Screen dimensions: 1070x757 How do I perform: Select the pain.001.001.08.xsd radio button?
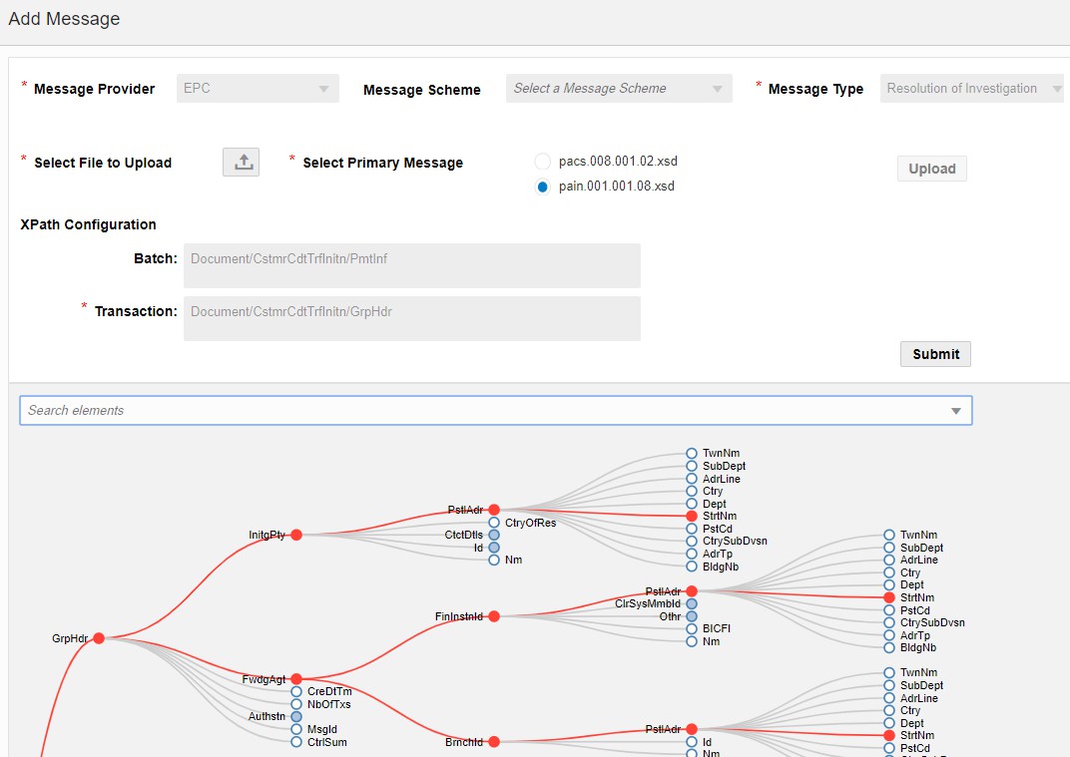543,187
